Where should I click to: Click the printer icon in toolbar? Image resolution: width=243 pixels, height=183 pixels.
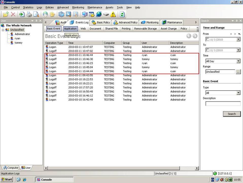[29, 14]
